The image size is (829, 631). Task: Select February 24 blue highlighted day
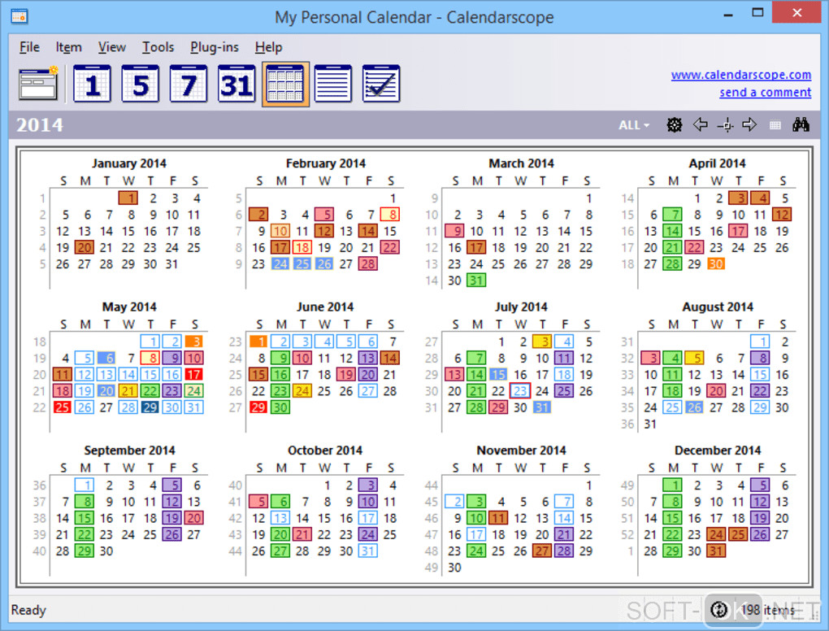point(280,264)
